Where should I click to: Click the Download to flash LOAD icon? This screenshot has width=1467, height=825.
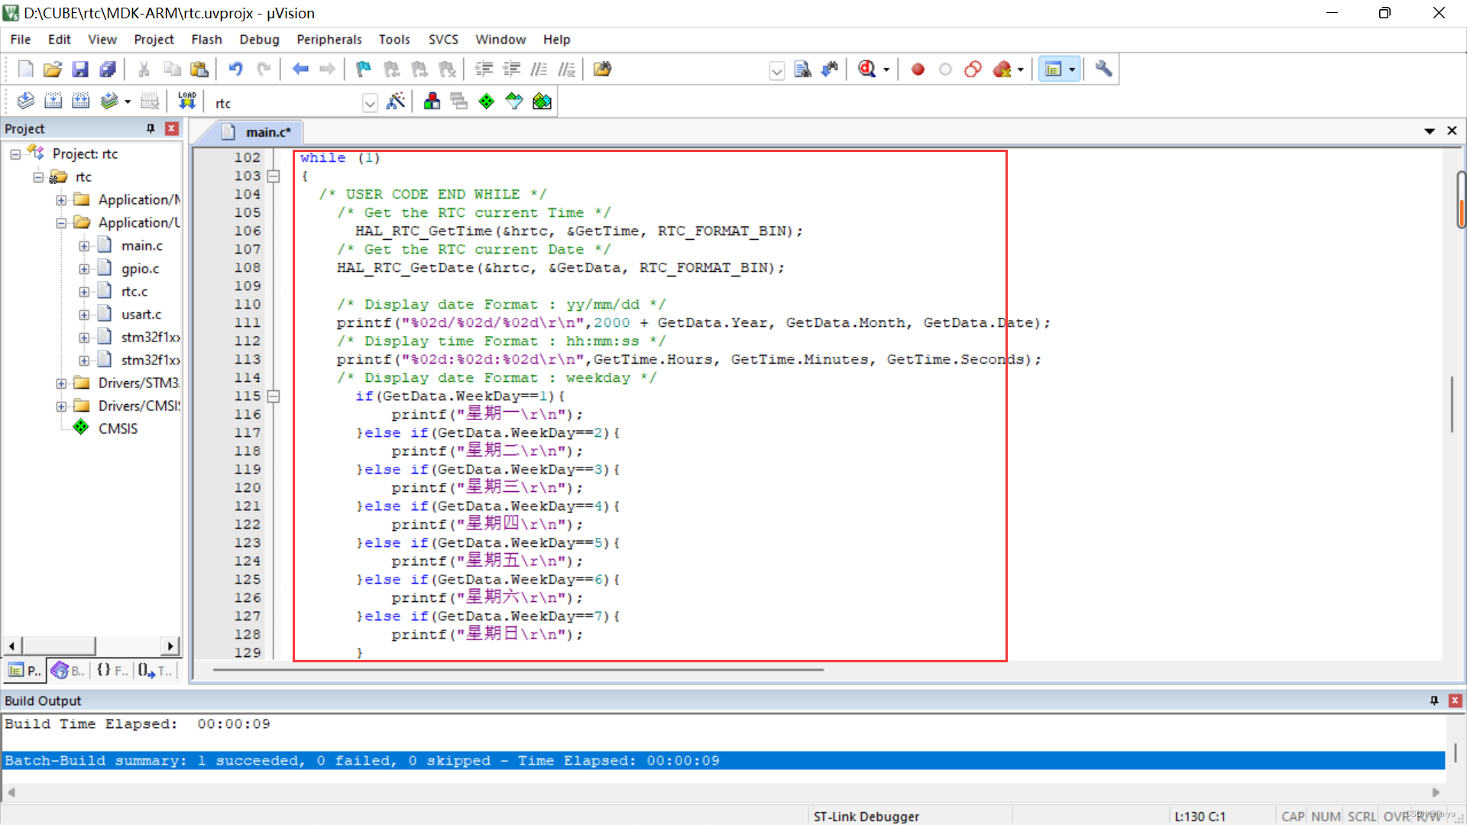pos(186,102)
